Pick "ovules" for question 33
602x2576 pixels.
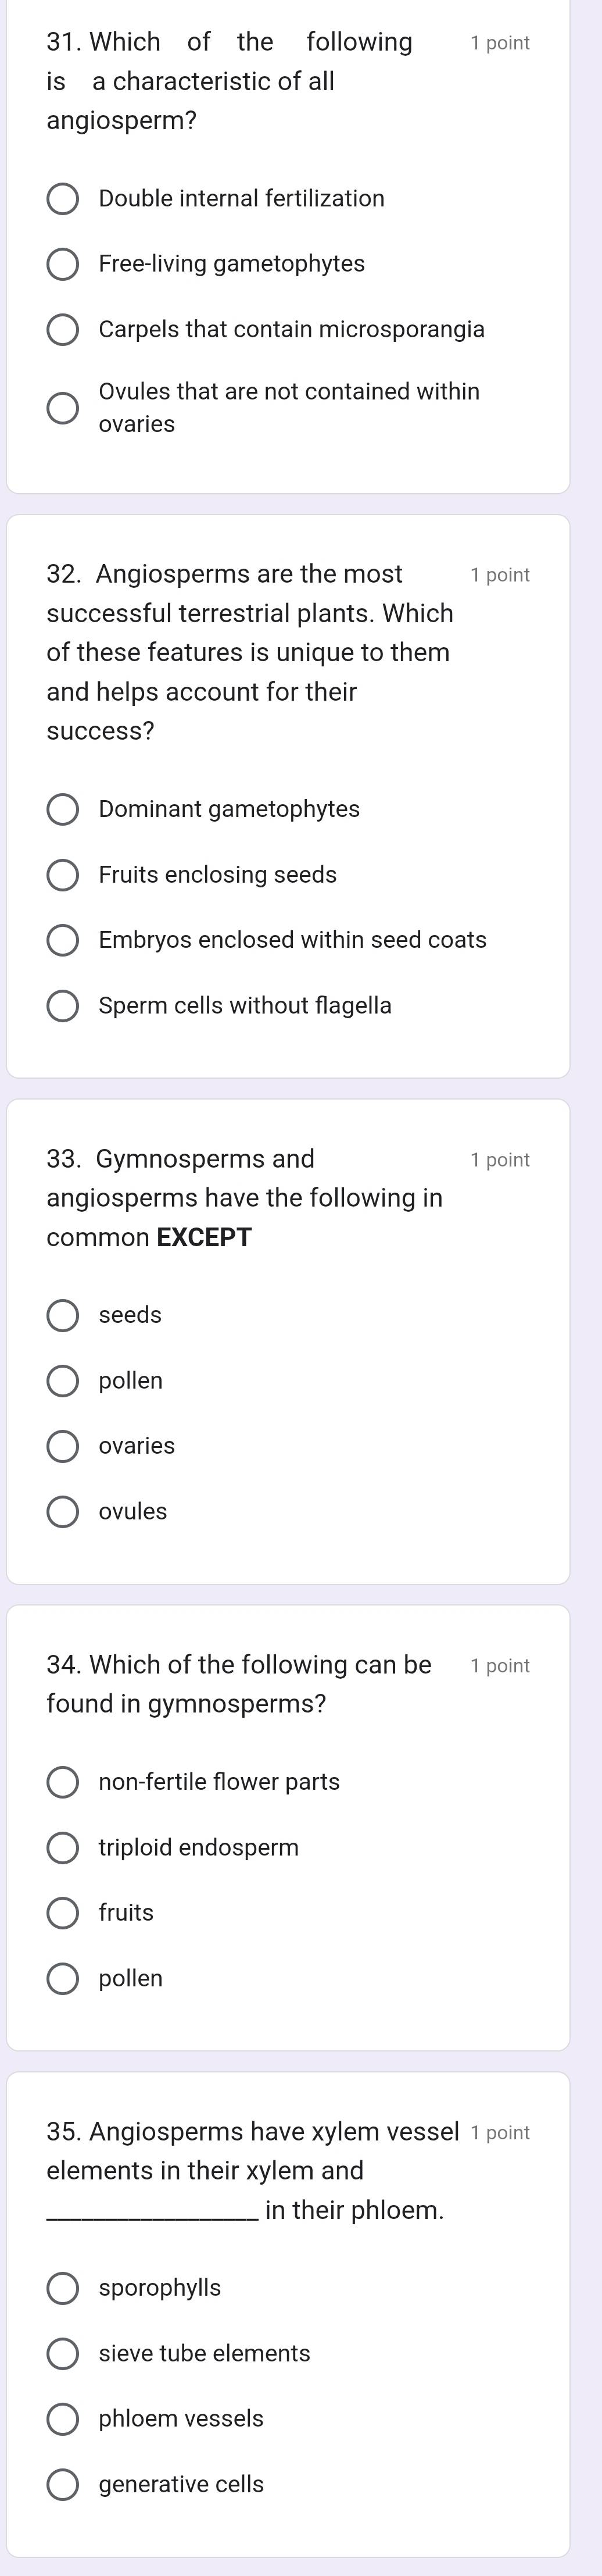point(64,1512)
